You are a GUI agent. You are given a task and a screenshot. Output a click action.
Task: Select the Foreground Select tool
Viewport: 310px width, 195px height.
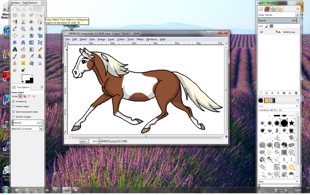point(31,22)
